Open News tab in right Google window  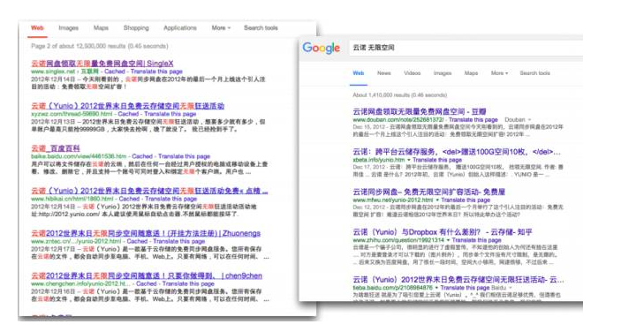click(x=383, y=72)
